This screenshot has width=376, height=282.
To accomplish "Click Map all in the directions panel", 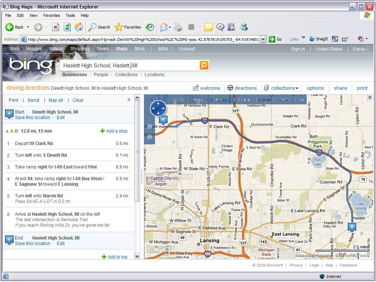I will 56,100.
